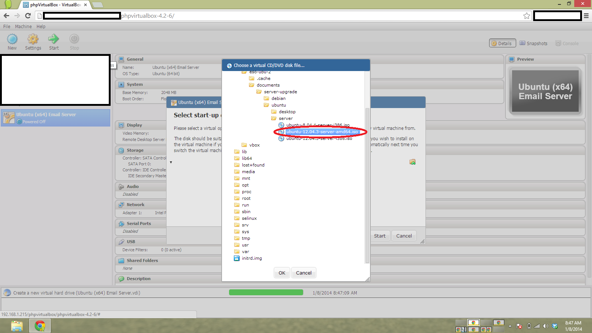Open the usr folder icon
This screenshot has height=333, width=592.
pos(237,245)
